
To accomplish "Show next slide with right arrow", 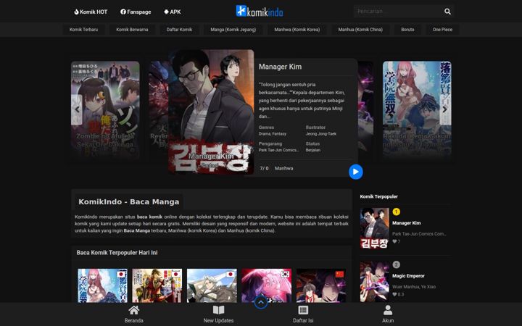I will pos(445,109).
